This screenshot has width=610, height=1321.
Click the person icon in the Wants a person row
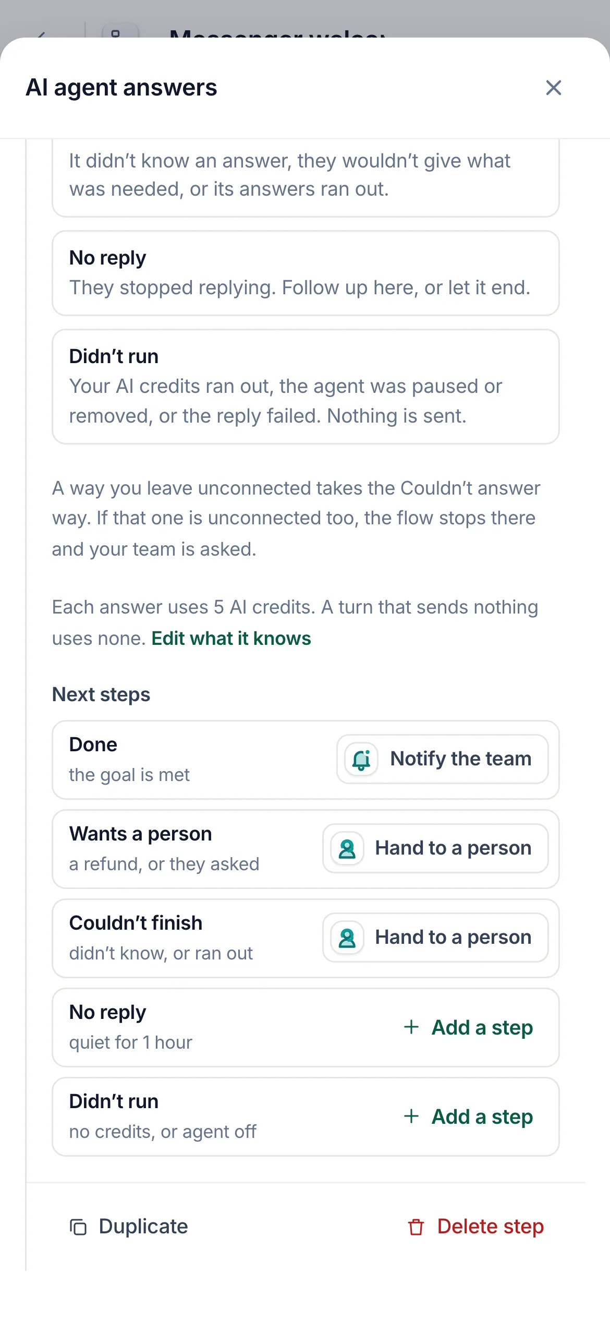pyautogui.click(x=347, y=848)
